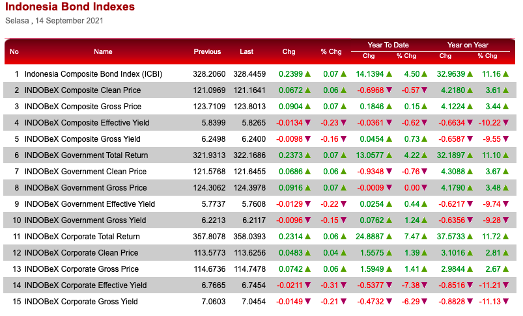Select INDOBeX Government Gross Yield

(x=85, y=220)
